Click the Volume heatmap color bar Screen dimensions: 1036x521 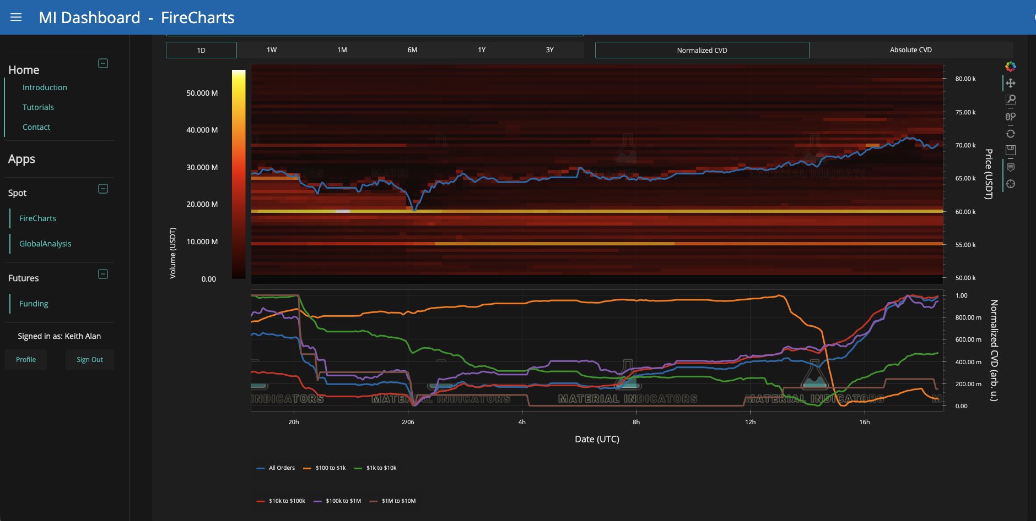239,174
